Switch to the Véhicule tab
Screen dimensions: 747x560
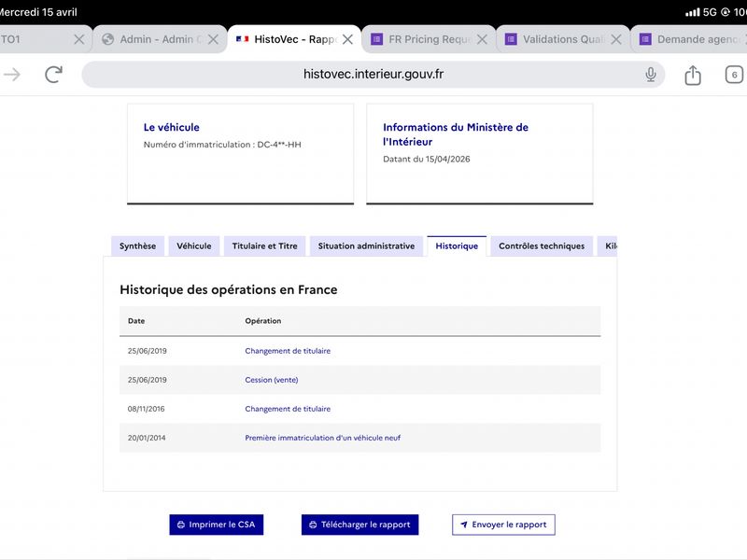194,246
